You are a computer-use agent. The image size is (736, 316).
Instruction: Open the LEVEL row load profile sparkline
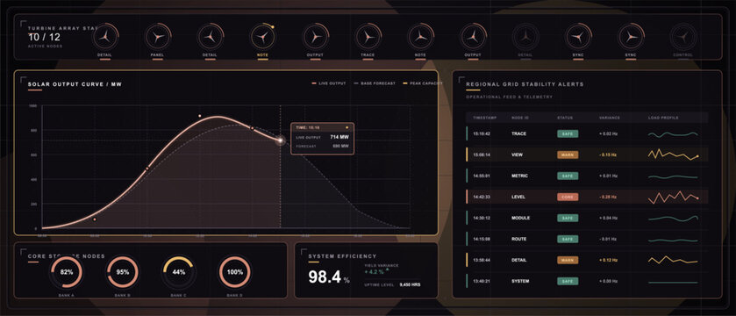coord(673,197)
